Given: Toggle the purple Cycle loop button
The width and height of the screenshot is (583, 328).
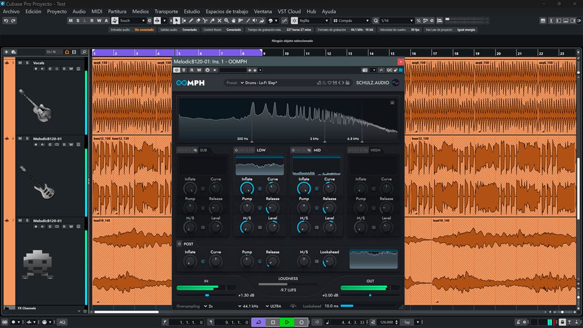Looking at the screenshot, I should coord(258,322).
